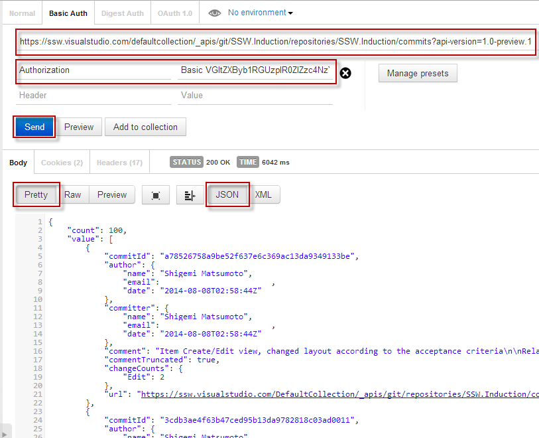Toggle the line wrap icon button
Viewport: 539px width, 438px height.
point(190,195)
